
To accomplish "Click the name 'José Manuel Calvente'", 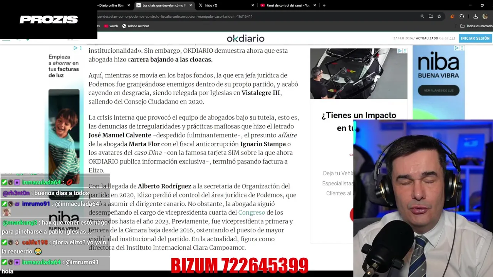I will click(x=120, y=135).
